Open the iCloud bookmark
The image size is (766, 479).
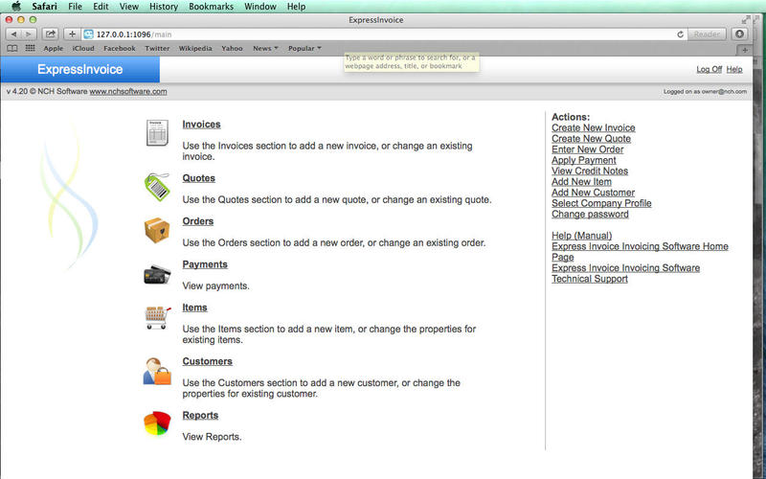point(83,49)
